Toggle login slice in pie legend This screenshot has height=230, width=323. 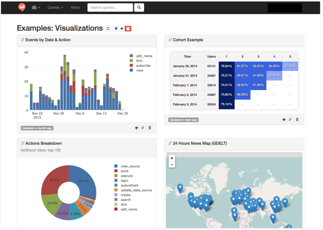121,180
